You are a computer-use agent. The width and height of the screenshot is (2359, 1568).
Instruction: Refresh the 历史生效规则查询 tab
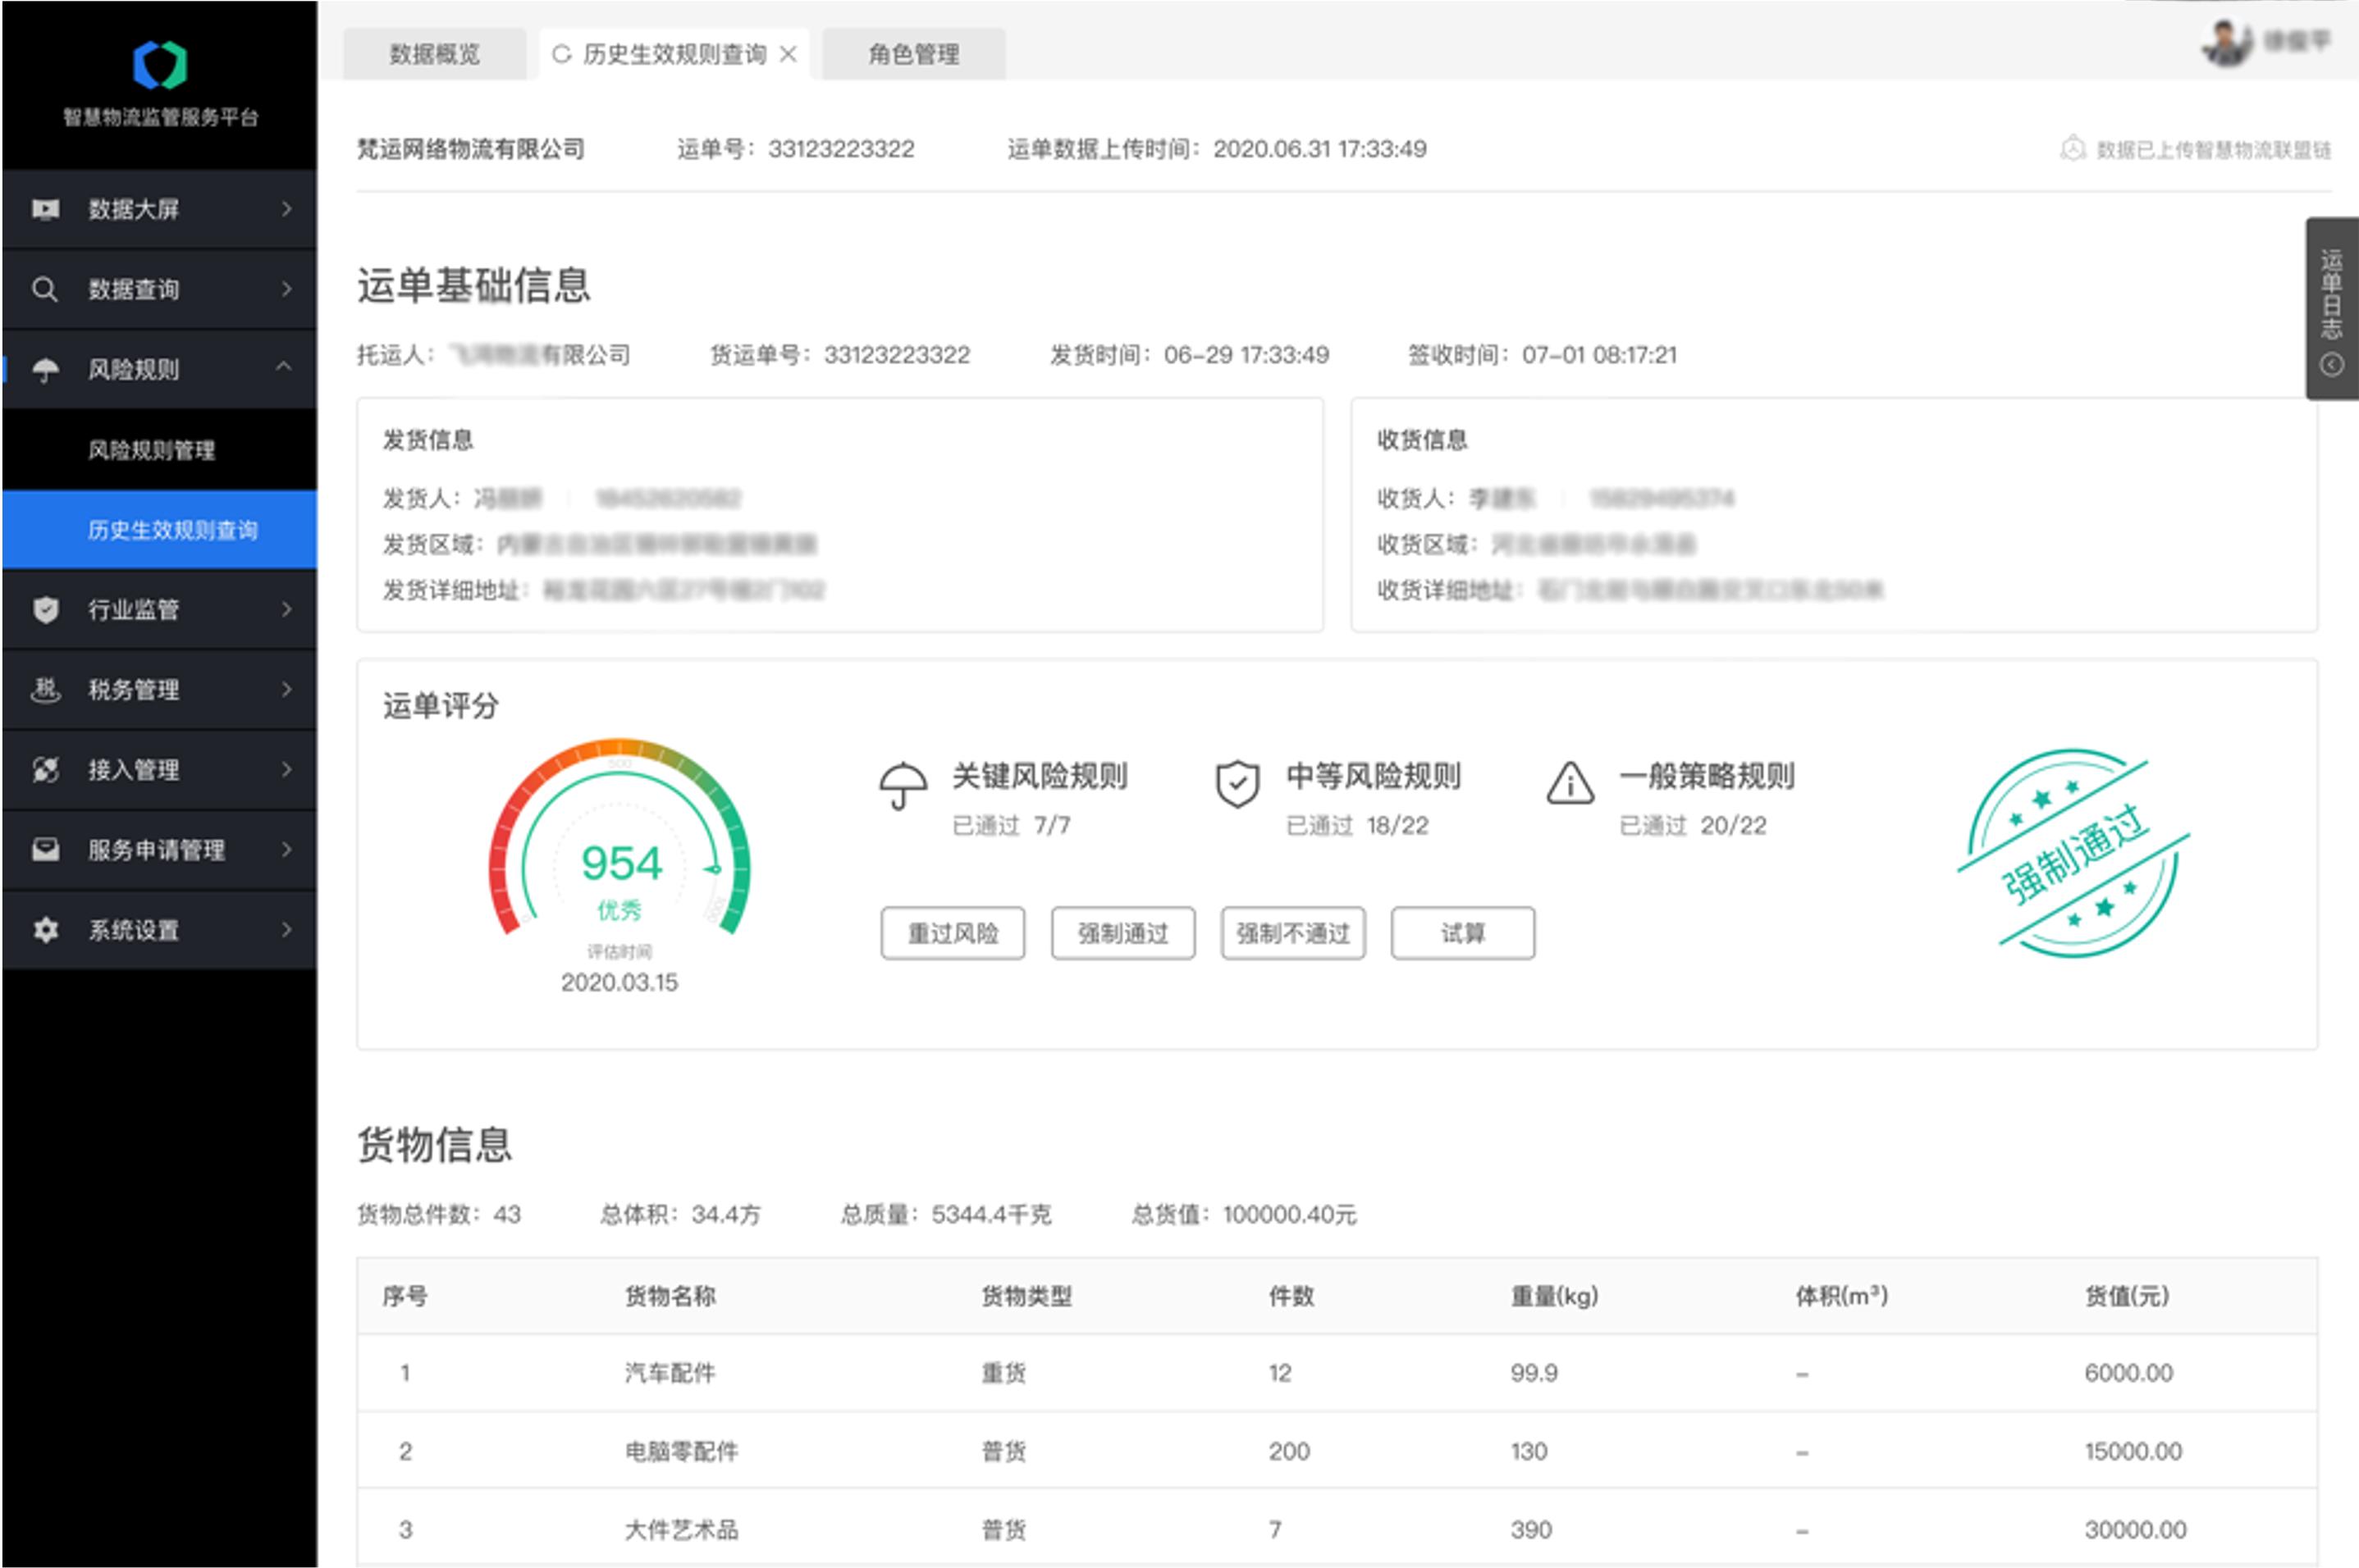[561, 55]
